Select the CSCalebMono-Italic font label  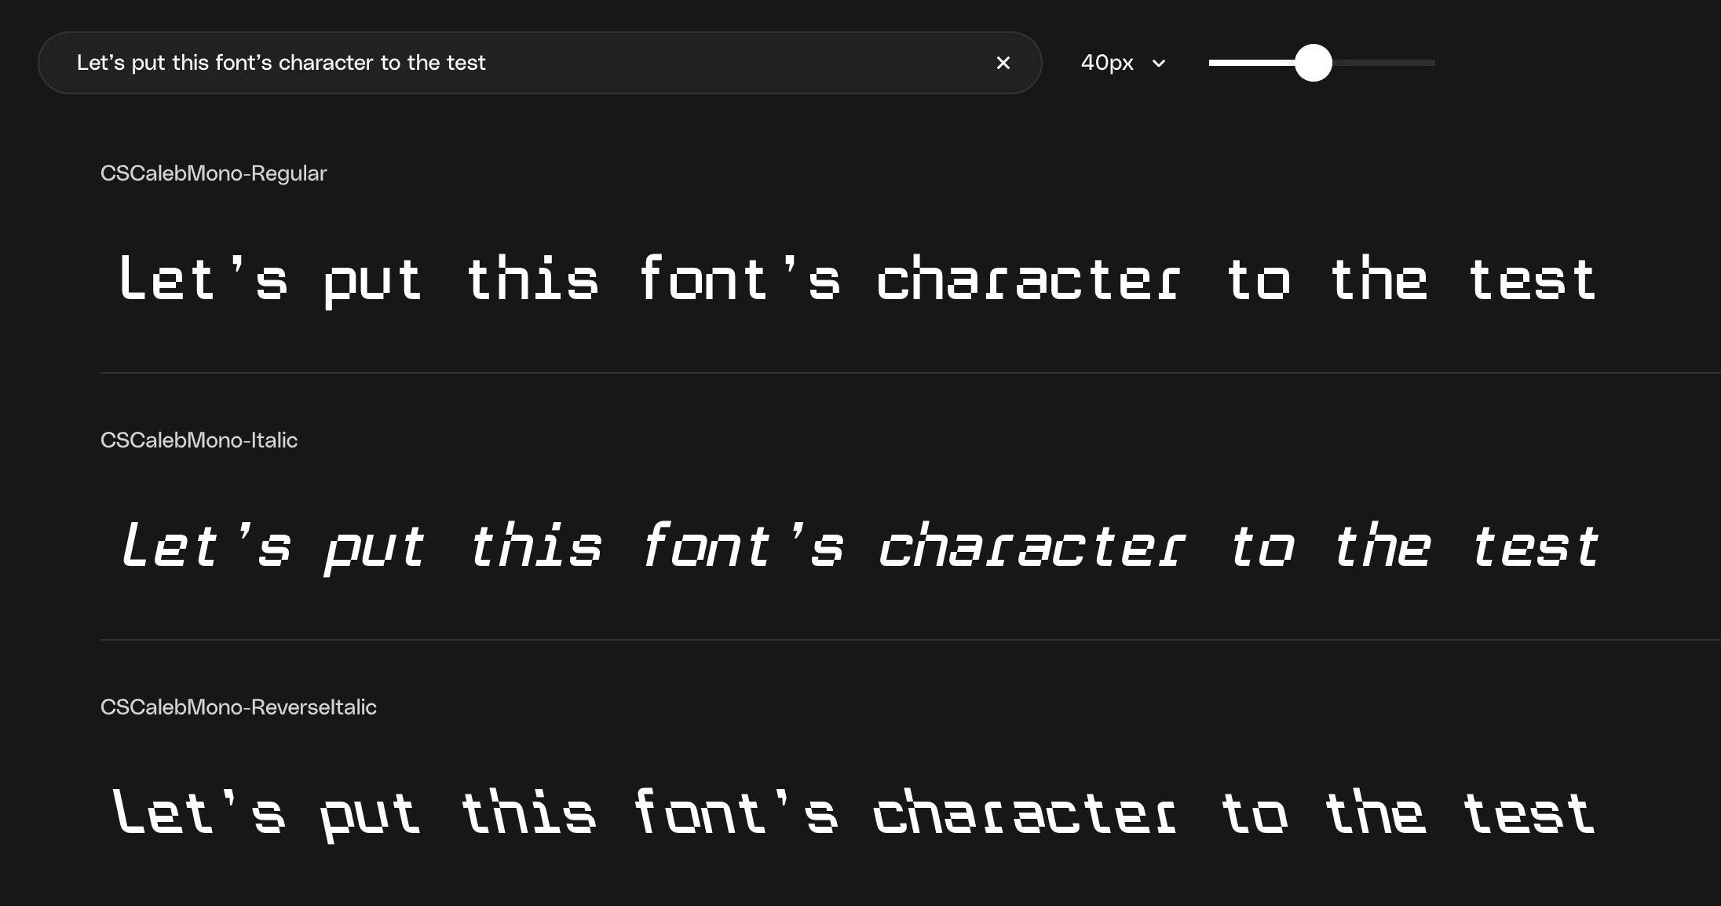click(199, 440)
